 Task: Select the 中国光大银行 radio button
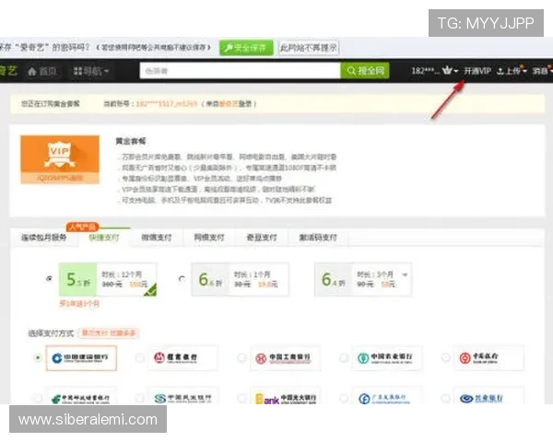tap(241, 399)
